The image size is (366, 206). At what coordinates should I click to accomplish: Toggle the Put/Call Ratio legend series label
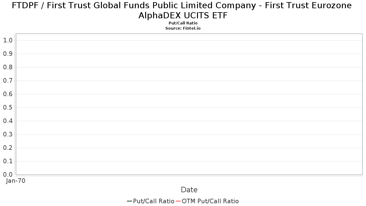(154, 201)
